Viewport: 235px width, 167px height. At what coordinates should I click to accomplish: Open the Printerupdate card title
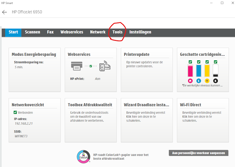pyautogui.click(x=137, y=54)
